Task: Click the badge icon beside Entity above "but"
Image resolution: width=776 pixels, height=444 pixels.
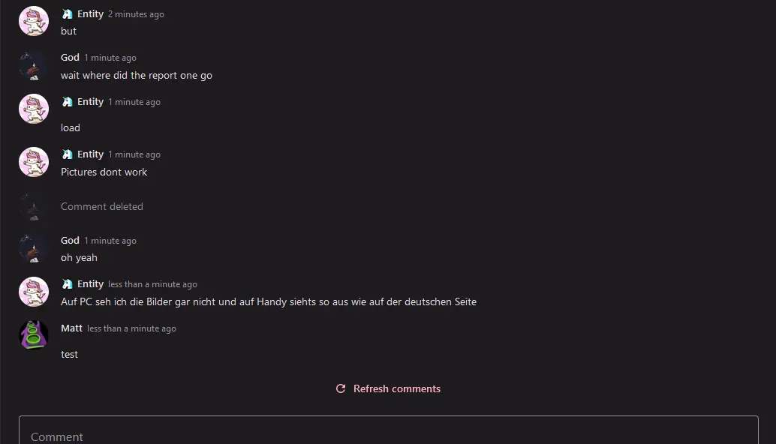Action: pyautogui.click(x=68, y=14)
